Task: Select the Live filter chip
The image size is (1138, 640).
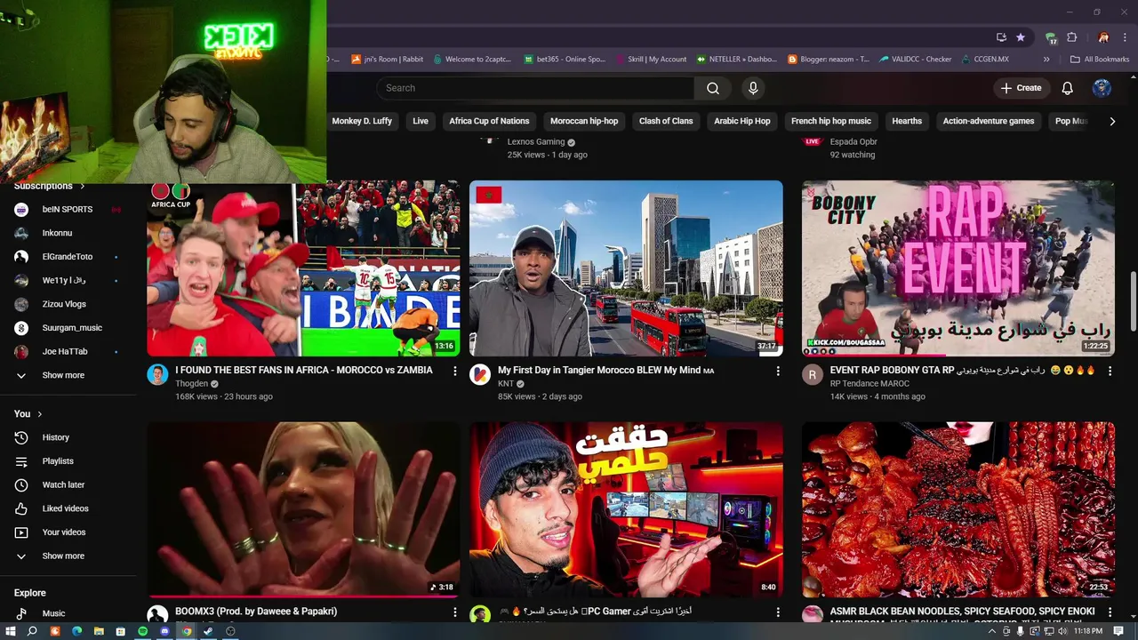Action: (421, 121)
